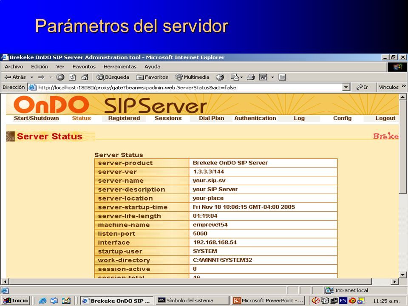Click server-ver value 1.3.3.3/144

pyautogui.click(x=208, y=172)
